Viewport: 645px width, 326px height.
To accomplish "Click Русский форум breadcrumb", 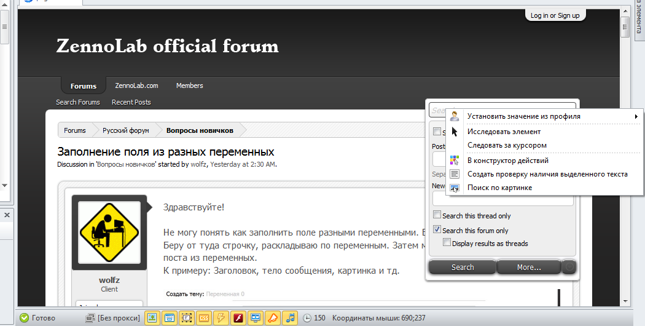I will coord(126,130).
